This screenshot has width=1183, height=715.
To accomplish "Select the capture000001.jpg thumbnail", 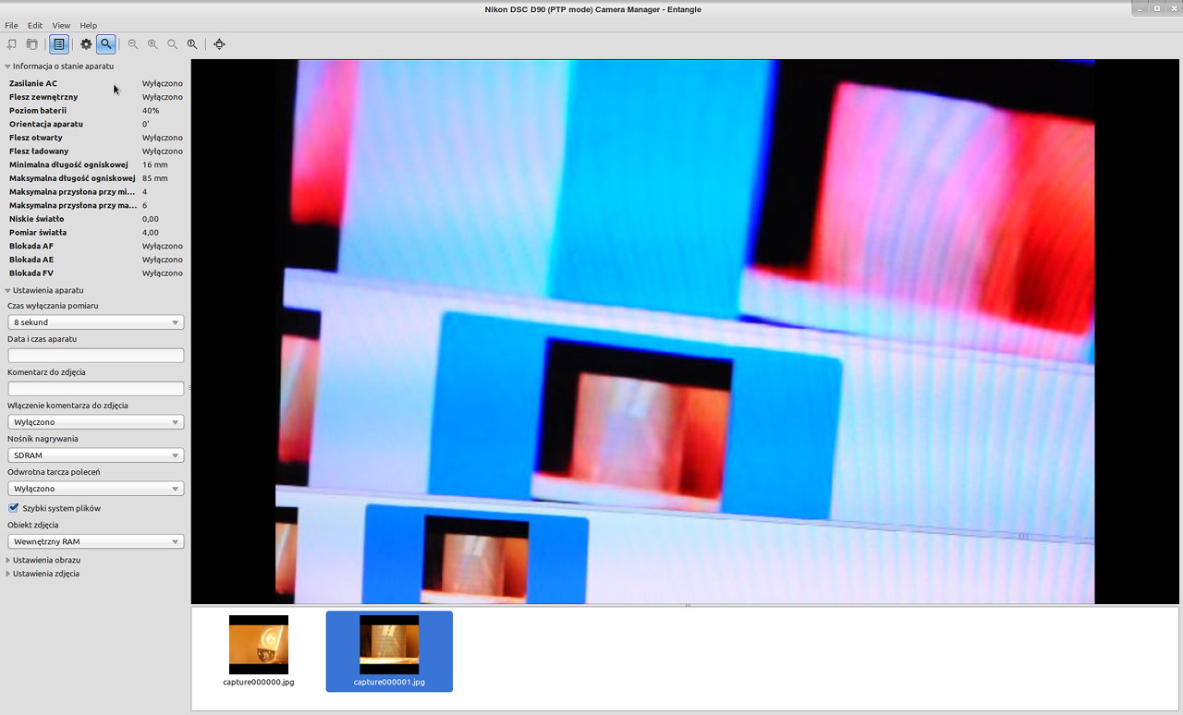I will coord(389,650).
